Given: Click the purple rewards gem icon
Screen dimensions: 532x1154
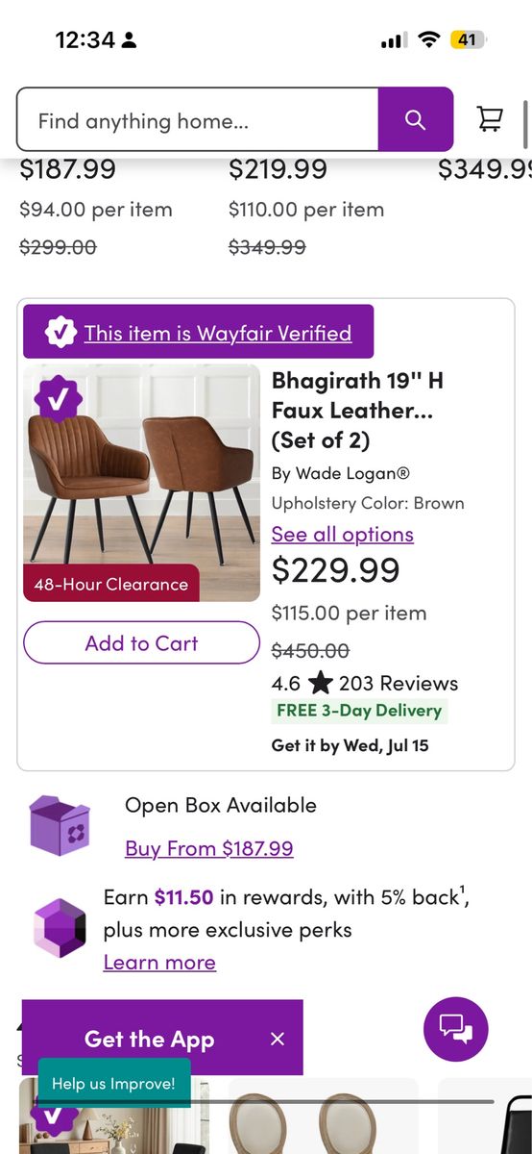Looking at the screenshot, I should (60, 928).
